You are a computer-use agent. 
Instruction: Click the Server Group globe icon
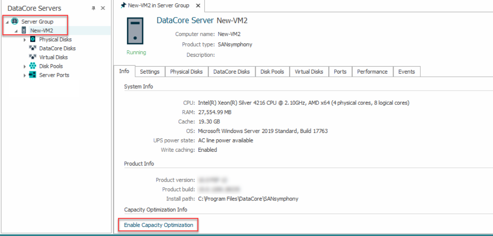point(14,21)
